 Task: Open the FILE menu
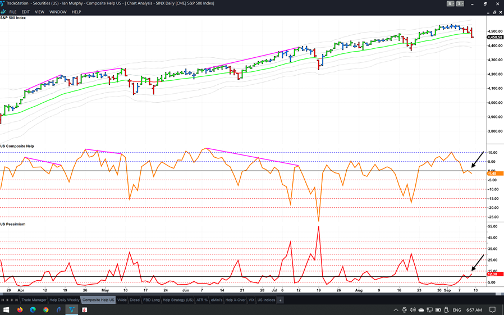13,12
